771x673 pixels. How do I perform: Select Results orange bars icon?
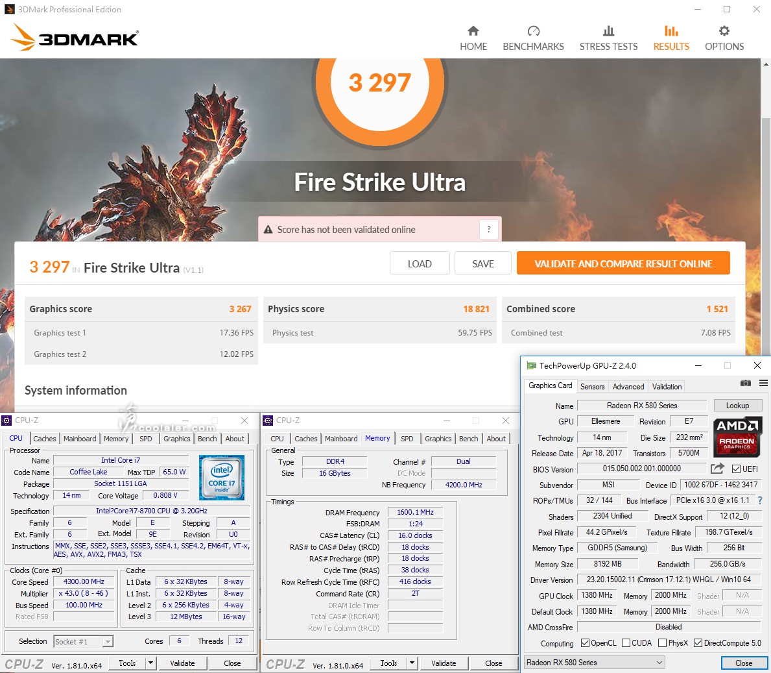(x=671, y=31)
